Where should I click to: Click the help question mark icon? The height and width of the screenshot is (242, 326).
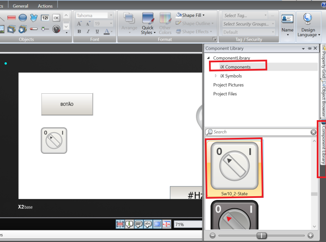coord(323,5)
